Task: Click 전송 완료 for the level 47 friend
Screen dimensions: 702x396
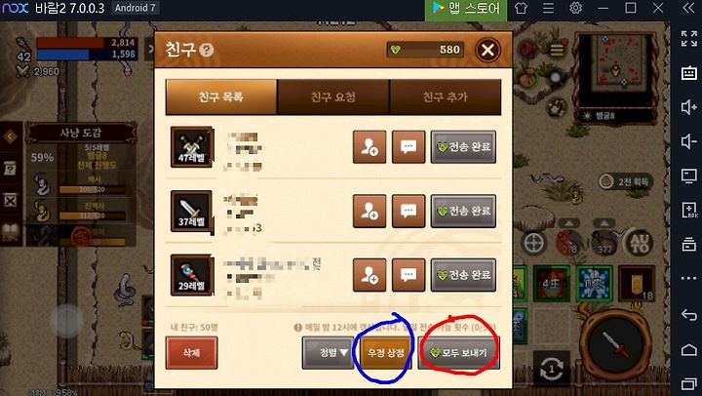Action: (463, 147)
